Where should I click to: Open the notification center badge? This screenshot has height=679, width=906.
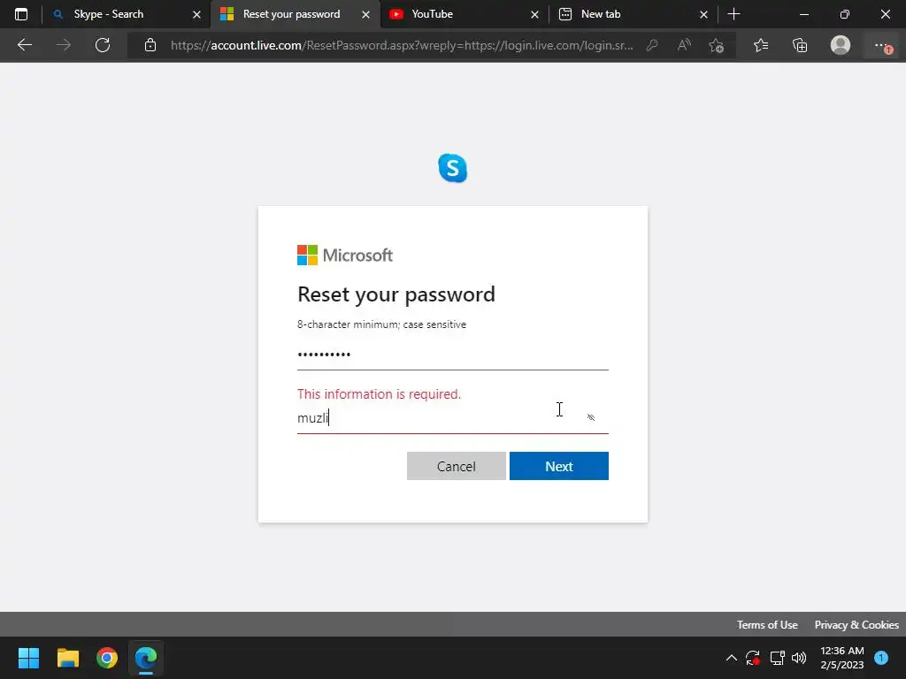coord(881,658)
